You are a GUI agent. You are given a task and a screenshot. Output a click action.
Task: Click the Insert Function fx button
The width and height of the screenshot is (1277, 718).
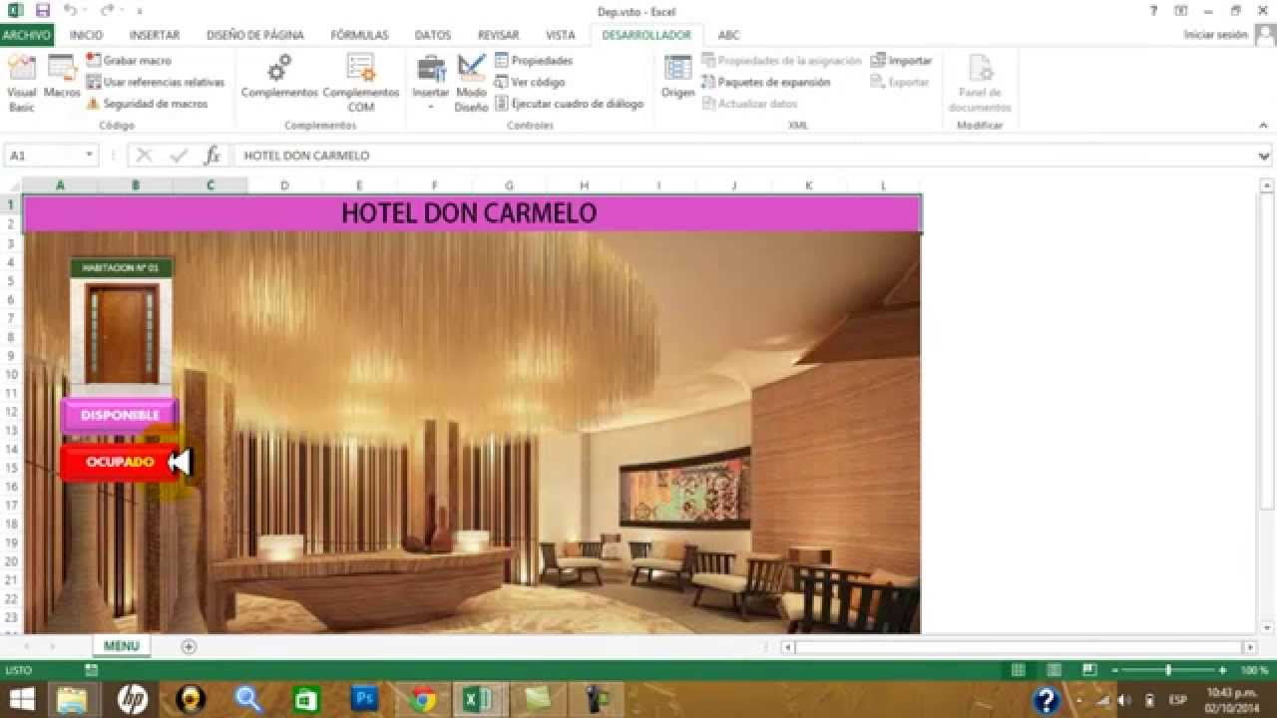coord(212,156)
